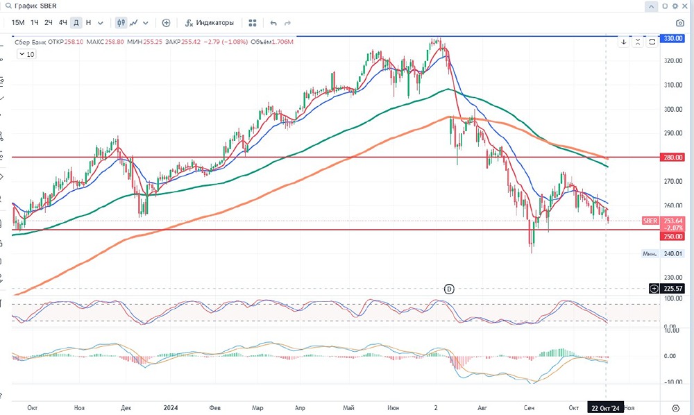The width and height of the screenshot is (694, 415).
Task: Click the circled D dividend marker
Action: pos(449,289)
